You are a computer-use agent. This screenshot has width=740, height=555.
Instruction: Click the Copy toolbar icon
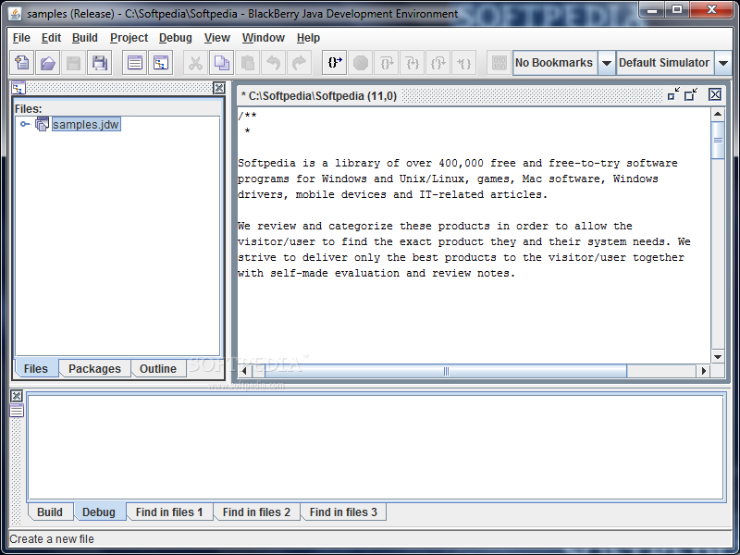(221, 63)
